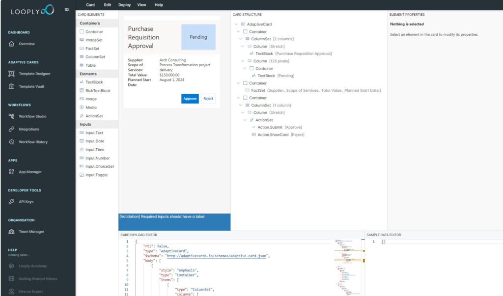
Task: Click the Integrations sidebar icon
Action: pos(10,129)
